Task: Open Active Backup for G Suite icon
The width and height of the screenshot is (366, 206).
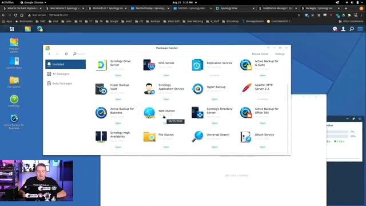Action: [x=246, y=65]
